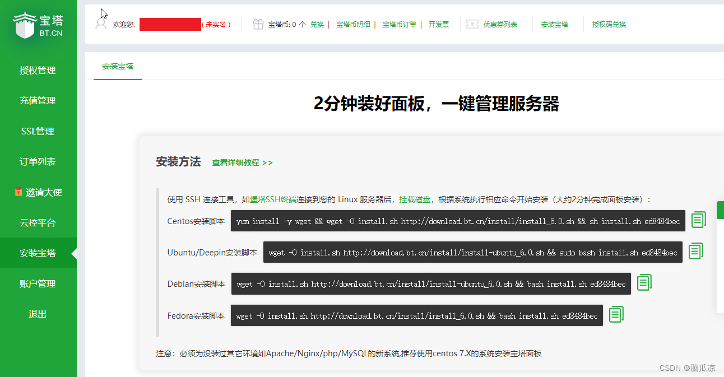Open the 宝塔币订单 link
The height and width of the screenshot is (377, 724).
coord(400,25)
